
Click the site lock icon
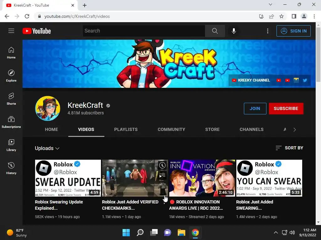point(39,16)
